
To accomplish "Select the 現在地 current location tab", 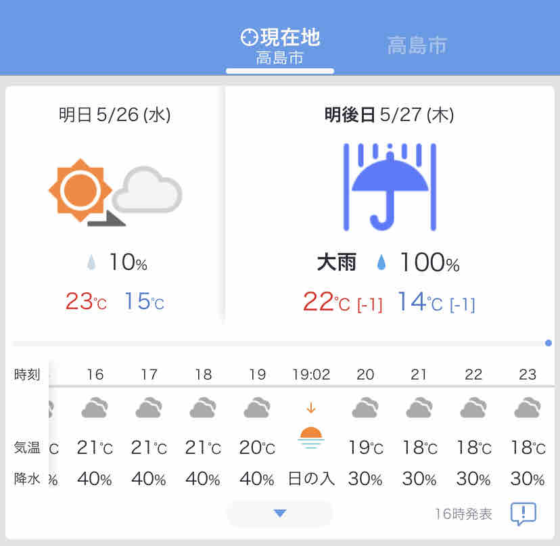I will point(280,46).
